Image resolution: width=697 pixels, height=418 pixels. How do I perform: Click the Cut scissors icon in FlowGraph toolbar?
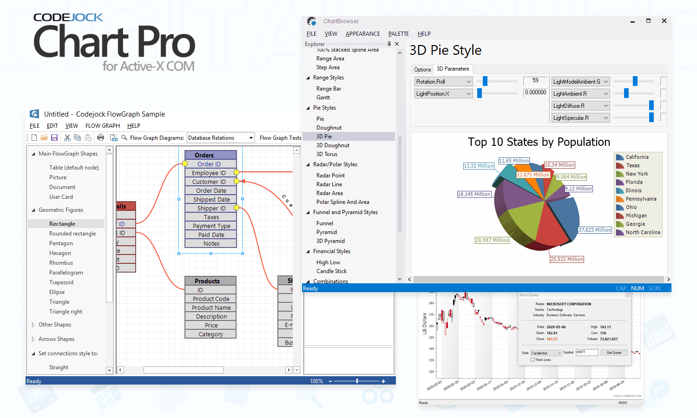(x=67, y=137)
